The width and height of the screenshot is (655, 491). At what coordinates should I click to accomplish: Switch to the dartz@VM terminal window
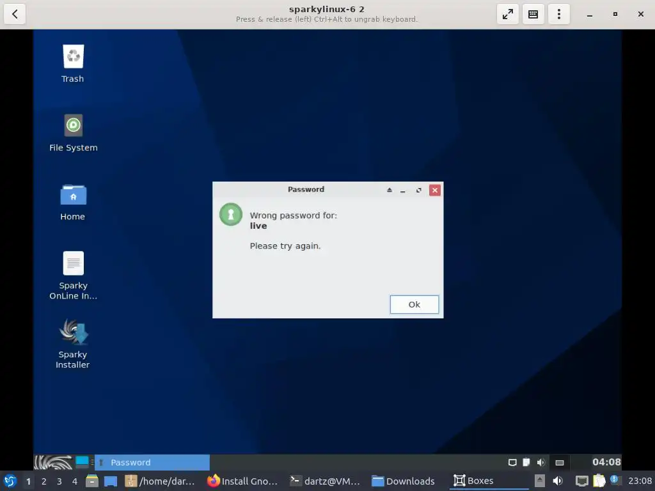coord(325,481)
